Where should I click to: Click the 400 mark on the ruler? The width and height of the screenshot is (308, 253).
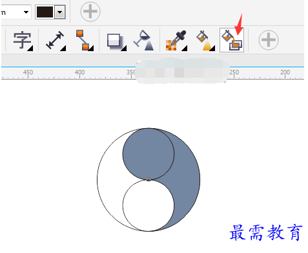tap(79, 72)
